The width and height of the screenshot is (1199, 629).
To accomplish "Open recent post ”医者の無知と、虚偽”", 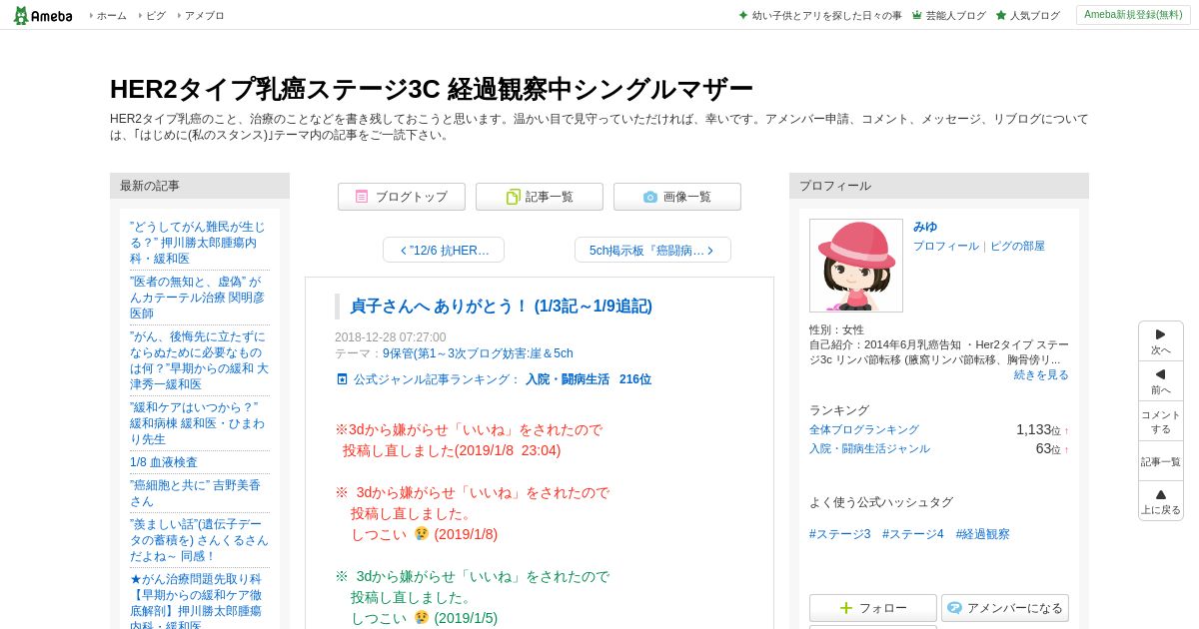I will [198, 298].
